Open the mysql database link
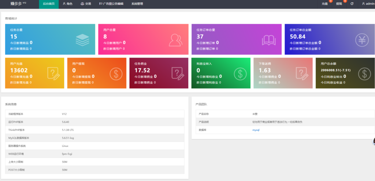Image resolution: width=375 pixels, height=181 pixels. 256,130
